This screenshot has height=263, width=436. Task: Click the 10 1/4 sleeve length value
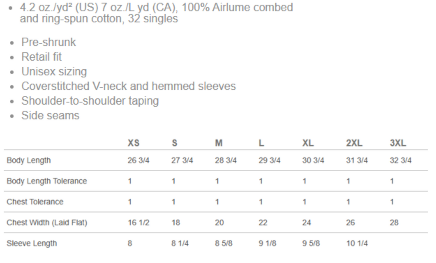(x=356, y=243)
